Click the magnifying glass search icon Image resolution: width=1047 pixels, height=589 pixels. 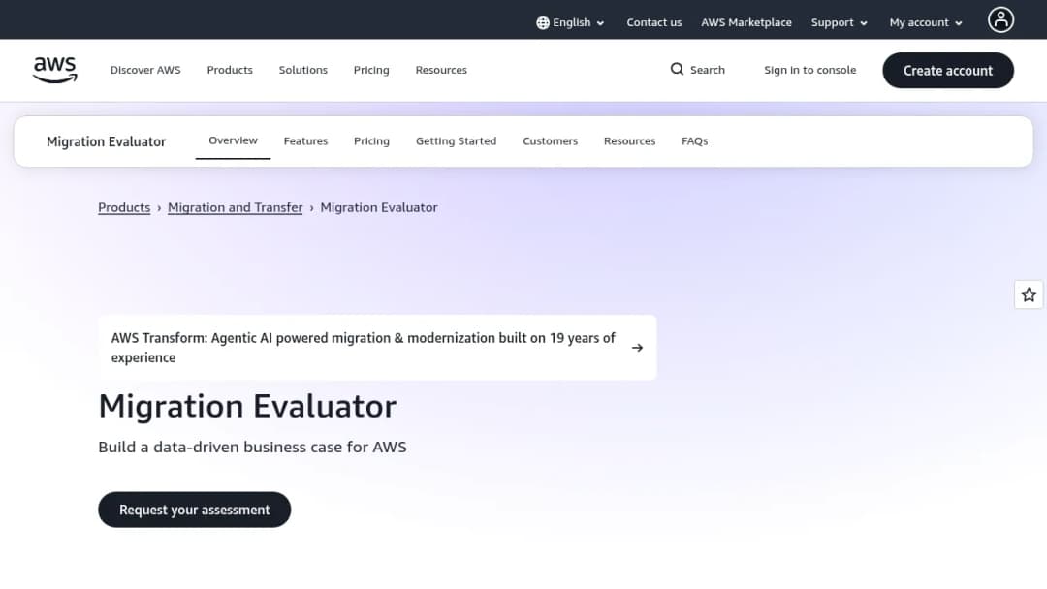(x=677, y=70)
